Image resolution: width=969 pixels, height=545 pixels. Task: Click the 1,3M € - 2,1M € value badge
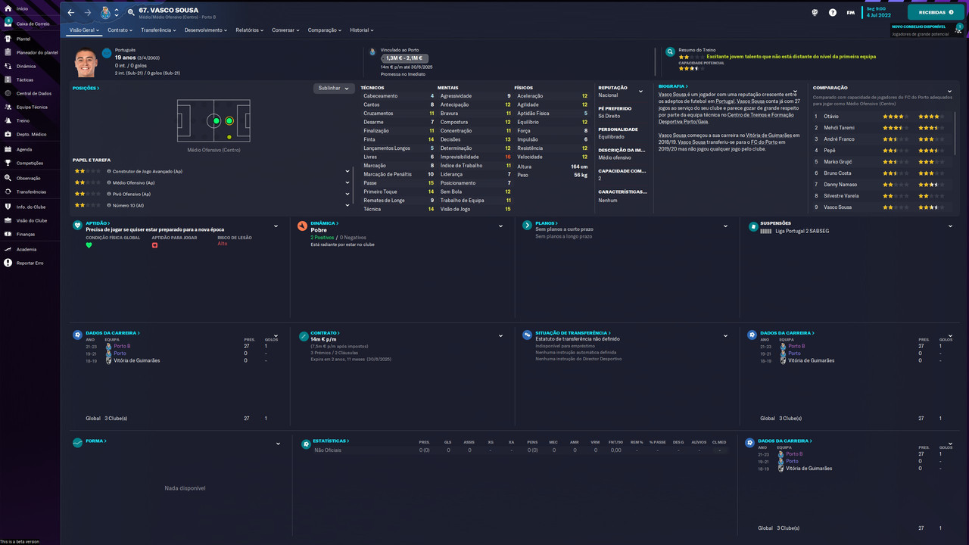(406, 58)
